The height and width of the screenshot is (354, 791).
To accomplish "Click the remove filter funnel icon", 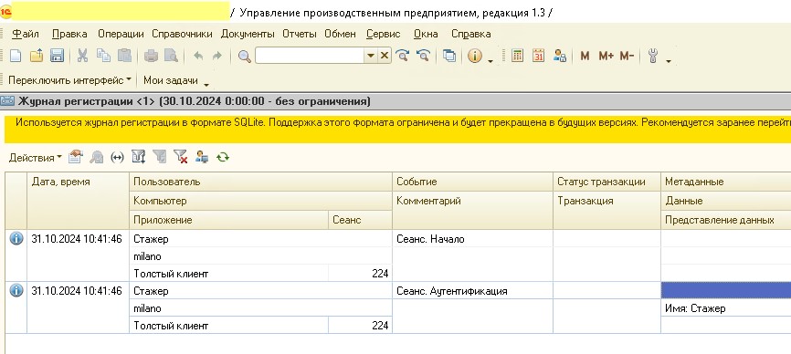I will click(x=181, y=157).
